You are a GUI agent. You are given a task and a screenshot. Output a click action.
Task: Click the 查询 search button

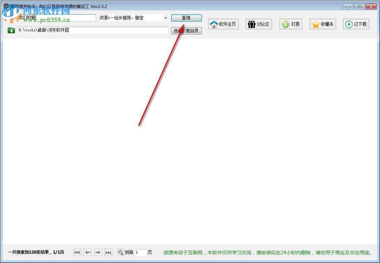186,18
